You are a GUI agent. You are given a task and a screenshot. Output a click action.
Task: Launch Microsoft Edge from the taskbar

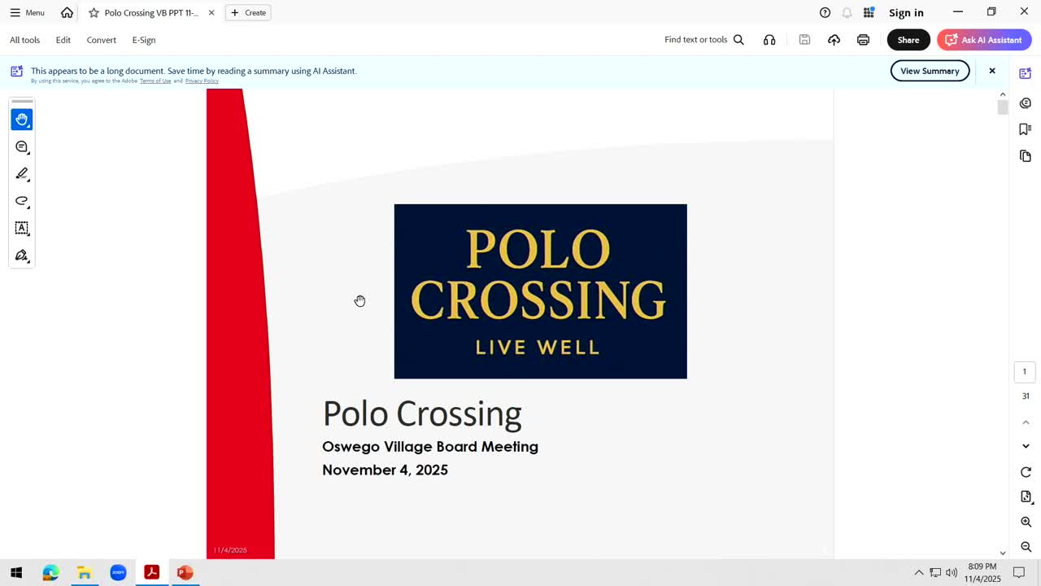[50, 573]
